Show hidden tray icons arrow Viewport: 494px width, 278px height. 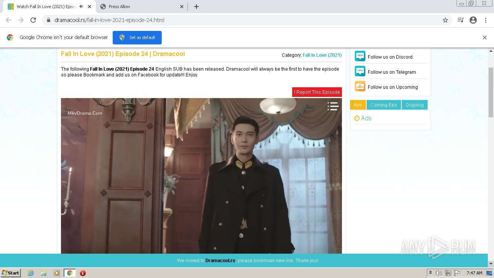[431, 273]
